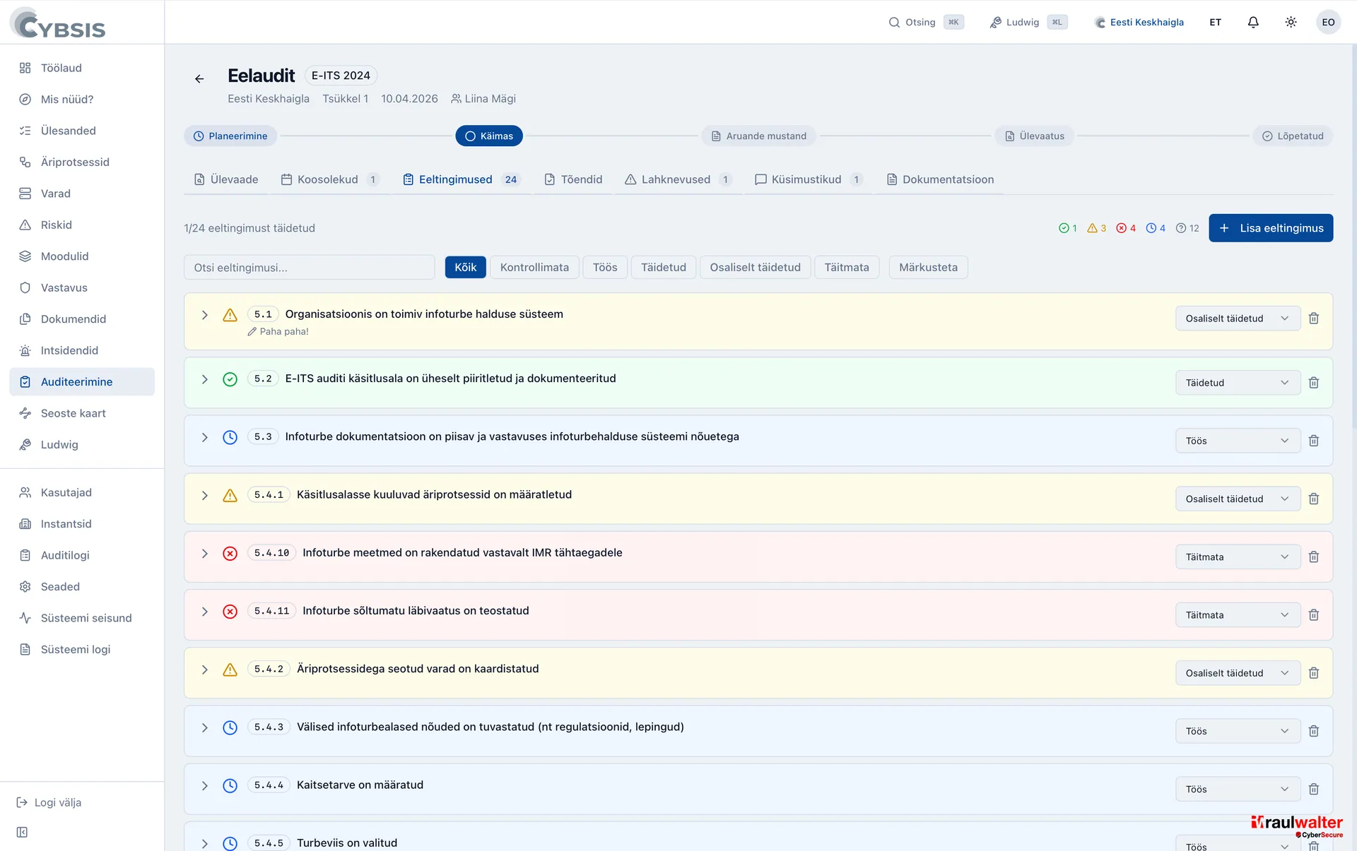This screenshot has height=851, width=1357.
Task: Expand requirement 5.4.4 row chevron
Action: [x=204, y=786]
